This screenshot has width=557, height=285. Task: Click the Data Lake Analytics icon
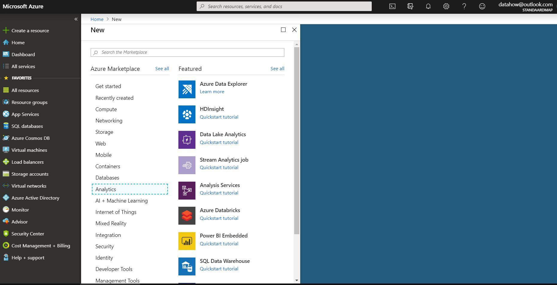[187, 140]
